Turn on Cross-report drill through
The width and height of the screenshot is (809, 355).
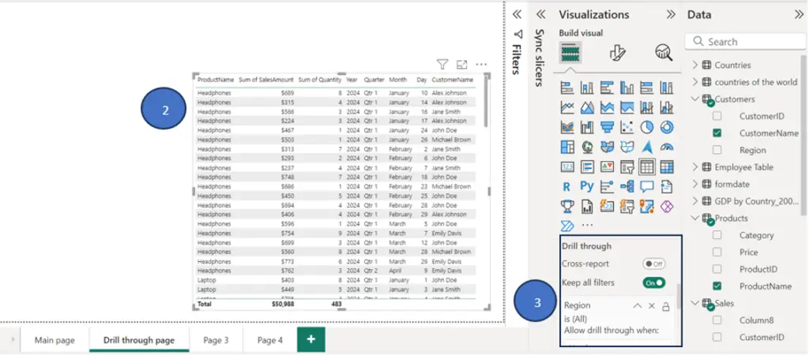pyautogui.click(x=653, y=263)
